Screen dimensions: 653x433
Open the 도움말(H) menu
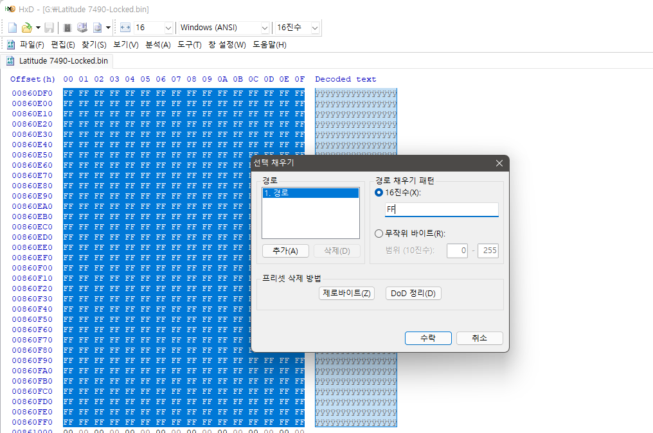click(x=269, y=45)
